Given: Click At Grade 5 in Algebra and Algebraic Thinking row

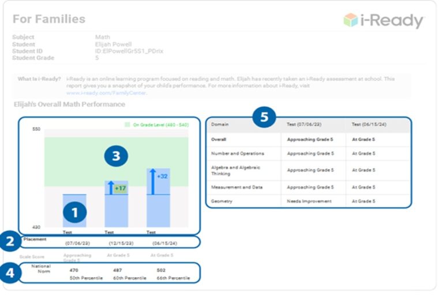Looking at the screenshot, I should [x=363, y=170].
